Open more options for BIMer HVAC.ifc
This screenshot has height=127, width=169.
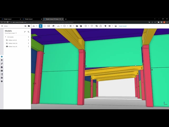click(x=29, y=43)
